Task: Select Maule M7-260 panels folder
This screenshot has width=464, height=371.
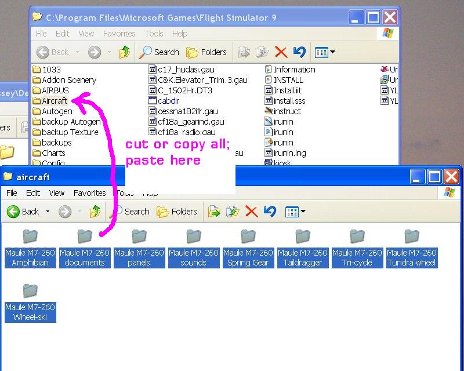Action: point(139,249)
